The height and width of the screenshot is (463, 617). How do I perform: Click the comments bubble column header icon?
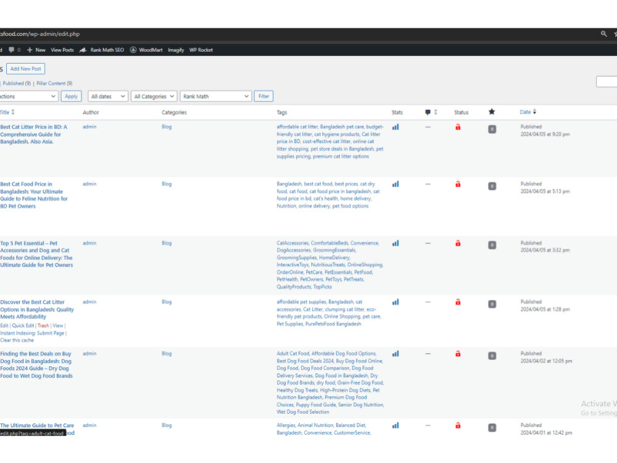pos(428,112)
